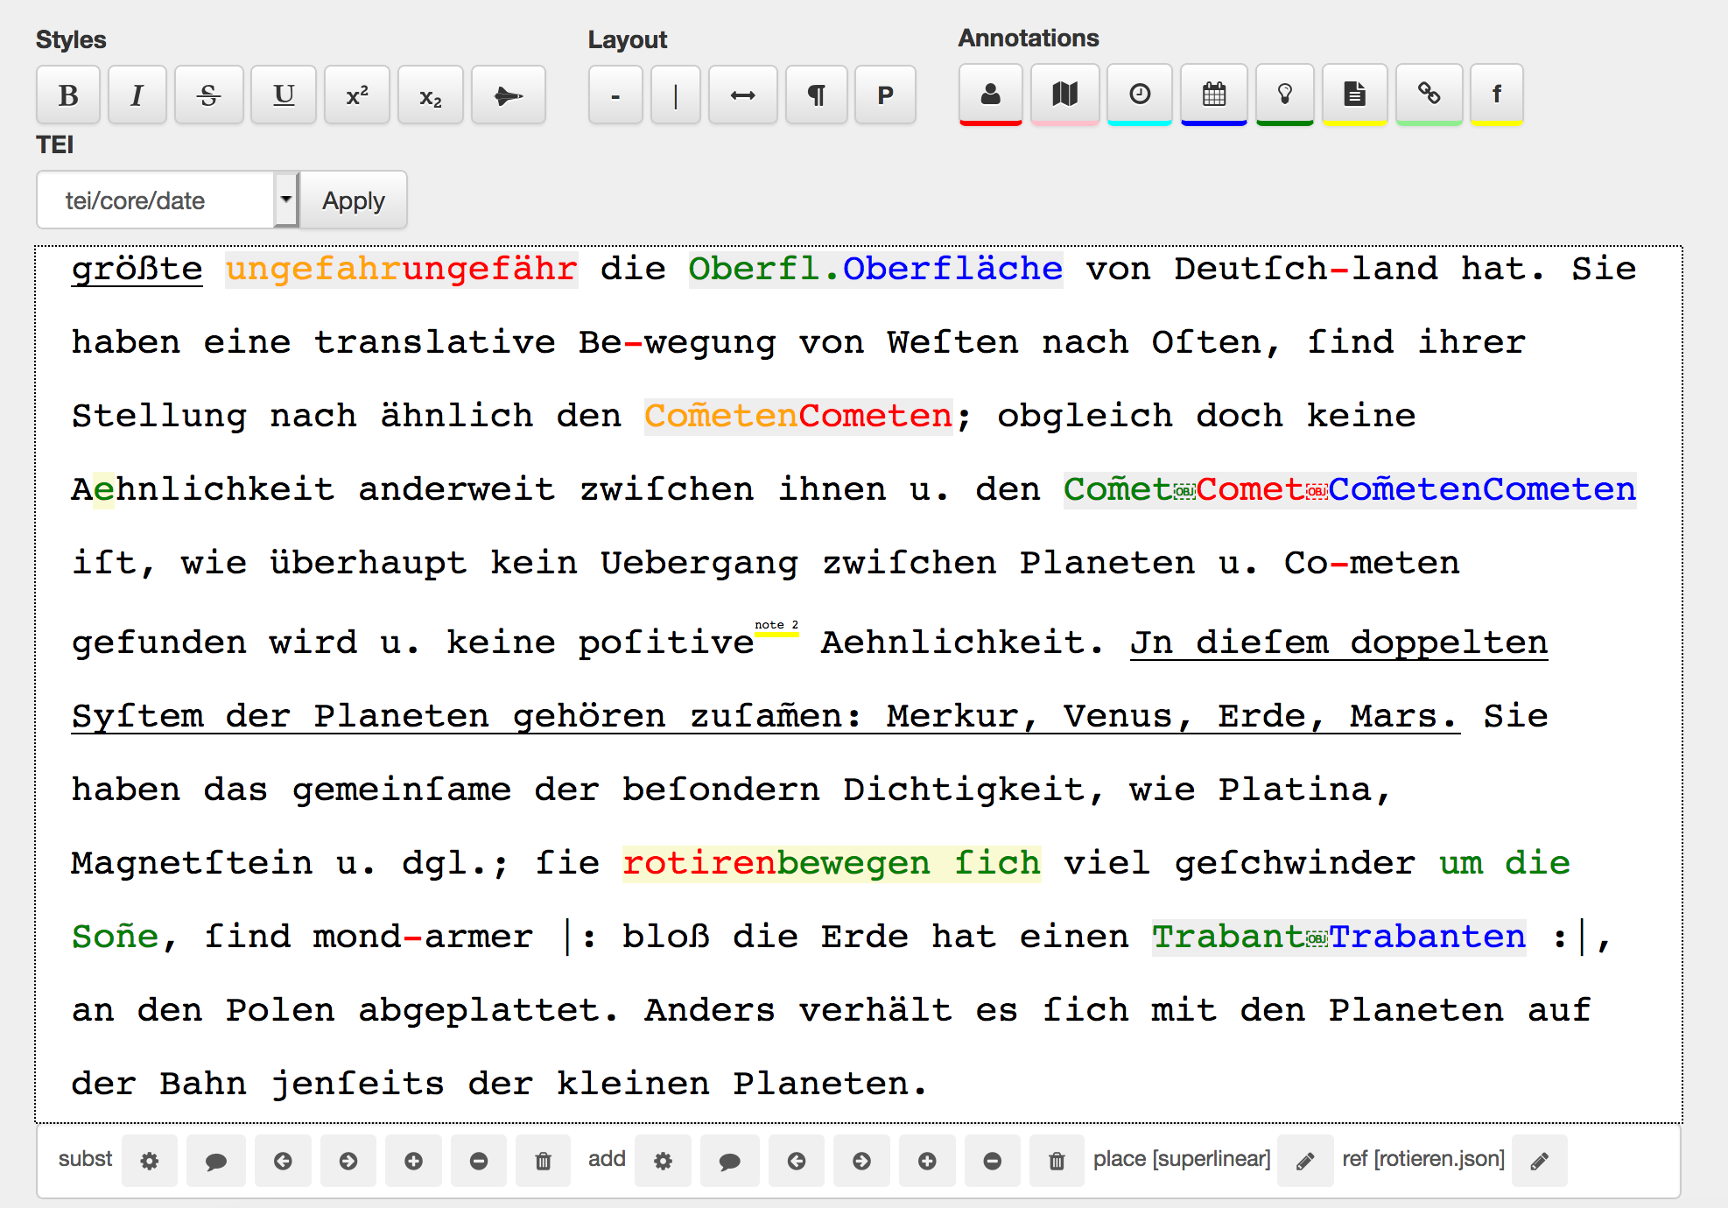The width and height of the screenshot is (1728, 1208).
Task: Click red word rotiren in text
Action: coord(699,863)
